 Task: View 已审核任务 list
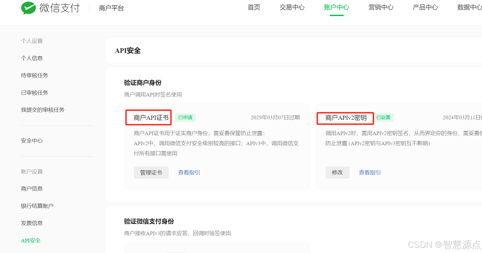pyautogui.click(x=34, y=93)
